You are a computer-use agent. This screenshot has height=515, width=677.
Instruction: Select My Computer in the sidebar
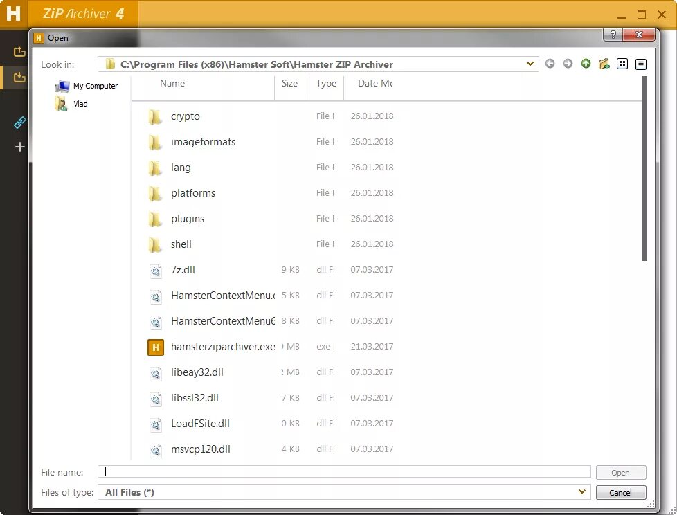87,86
